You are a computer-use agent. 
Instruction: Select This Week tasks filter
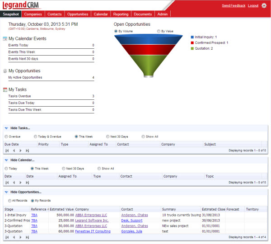[76, 136]
